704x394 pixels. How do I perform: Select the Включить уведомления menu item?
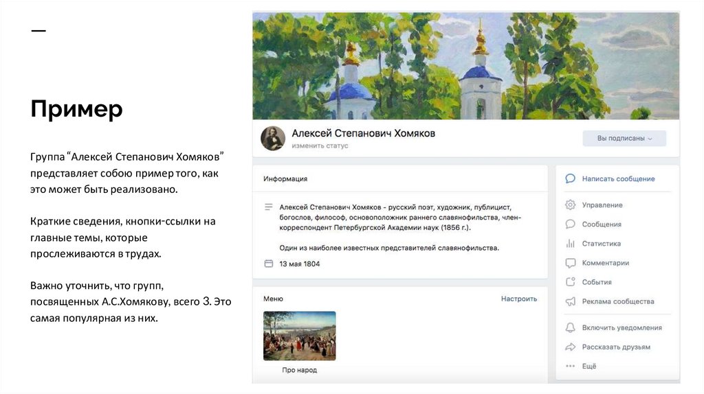pyautogui.click(x=621, y=328)
